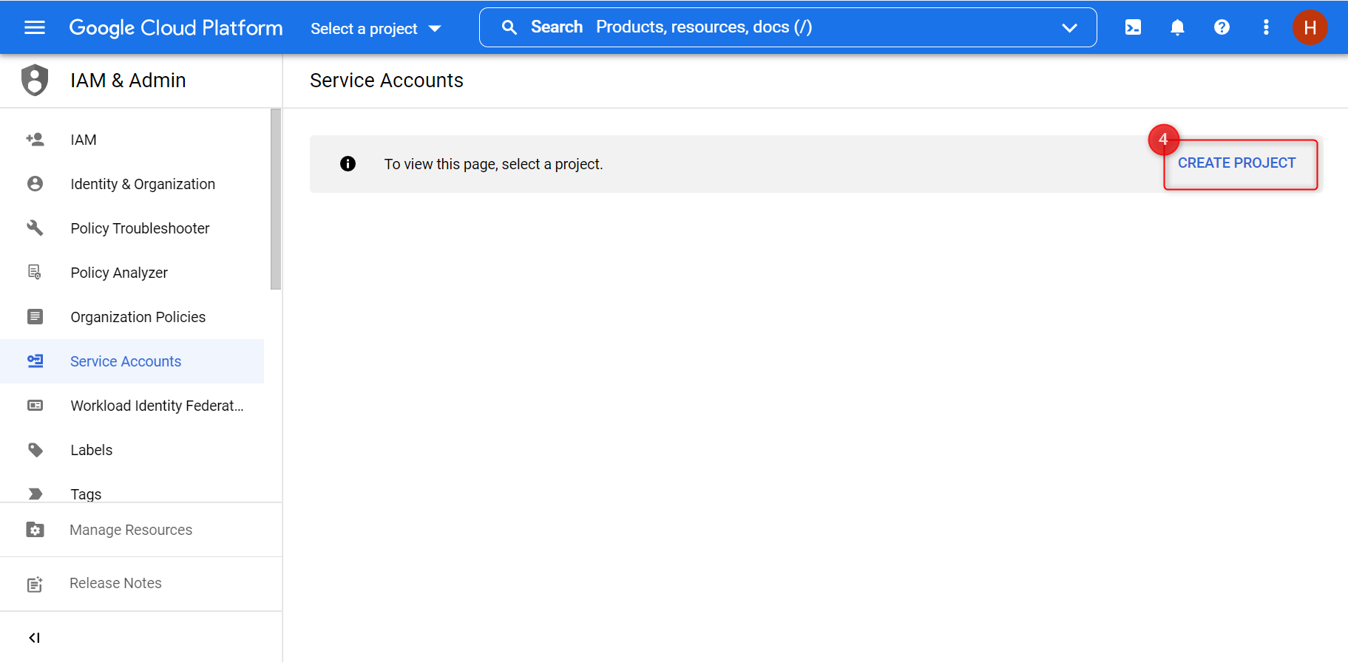Screen dimensions: 1348x662
Task: Click the Organization Policies list icon
Action: (x=35, y=316)
